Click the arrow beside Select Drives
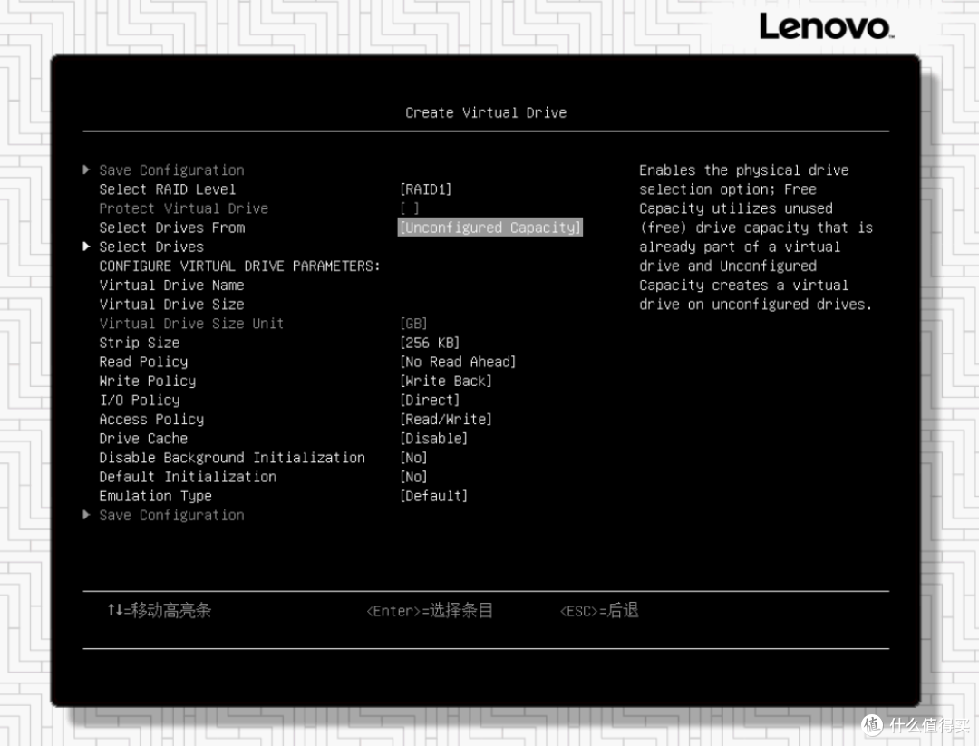979x746 pixels. (x=87, y=247)
